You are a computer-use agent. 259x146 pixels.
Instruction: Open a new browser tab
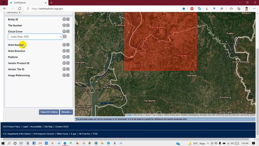(51, 3)
